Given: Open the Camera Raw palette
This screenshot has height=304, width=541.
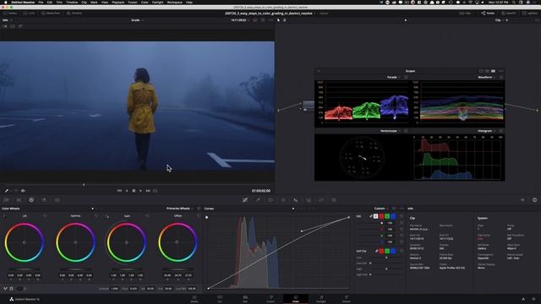Looking at the screenshot, I should pyautogui.click(x=6, y=200).
